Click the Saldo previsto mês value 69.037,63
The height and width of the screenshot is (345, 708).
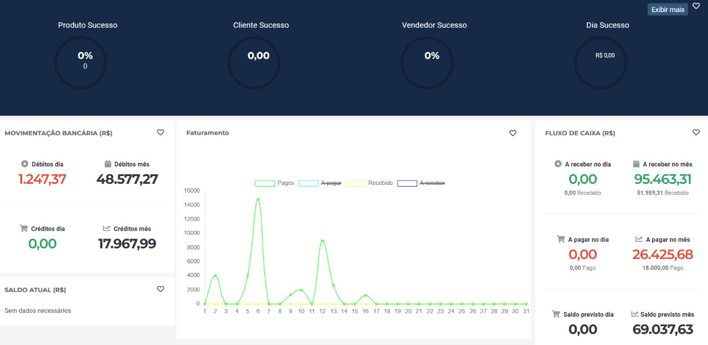[x=663, y=330]
